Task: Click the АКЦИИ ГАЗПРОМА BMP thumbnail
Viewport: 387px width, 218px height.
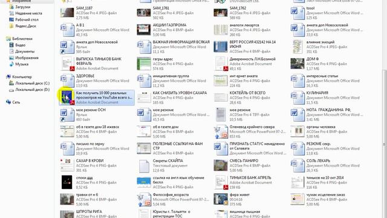Action: tap(144, 30)
